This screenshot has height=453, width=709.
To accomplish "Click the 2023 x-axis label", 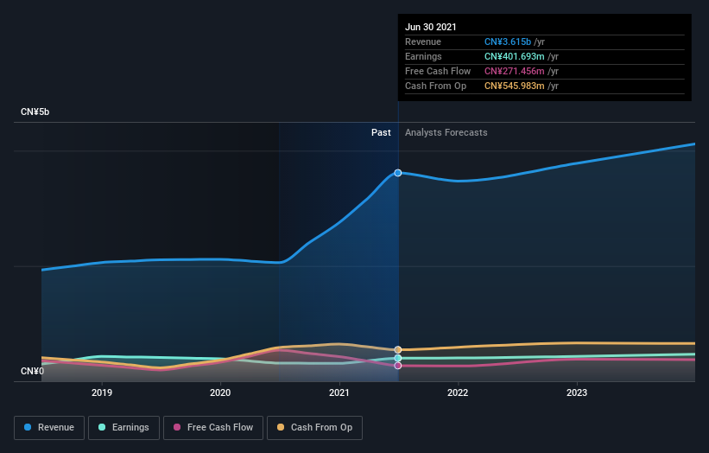I will 577,392.
